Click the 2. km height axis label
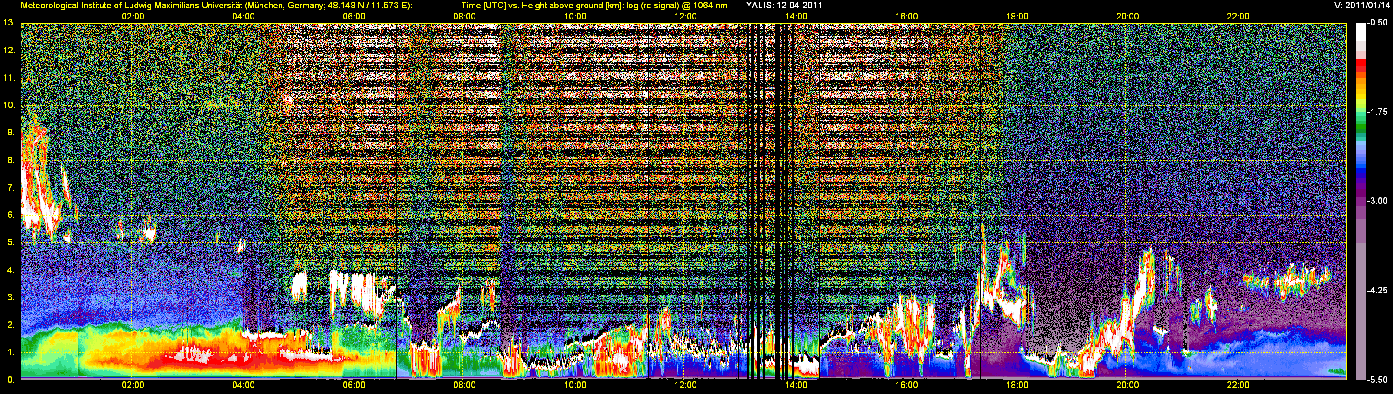This screenshot has height=394, width=1393. click(11, 325)
